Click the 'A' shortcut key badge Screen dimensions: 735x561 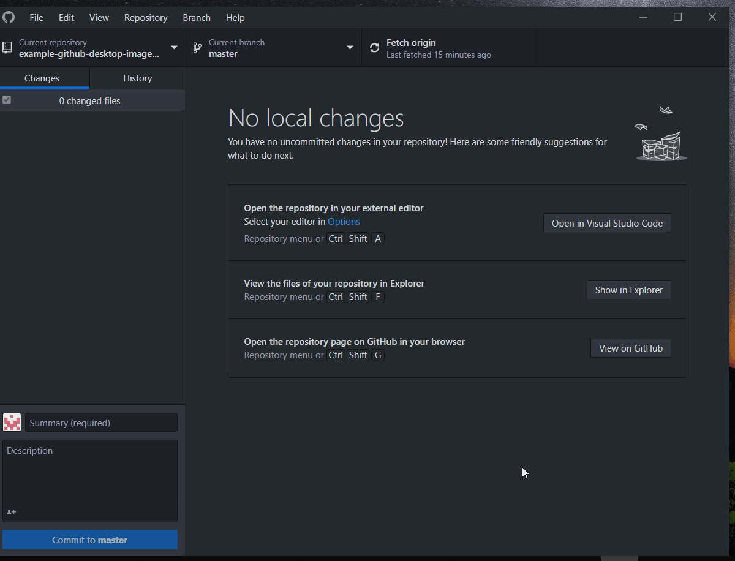coord(378,239)
